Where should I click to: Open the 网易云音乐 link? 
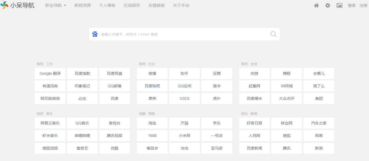[x=50, y=123]
